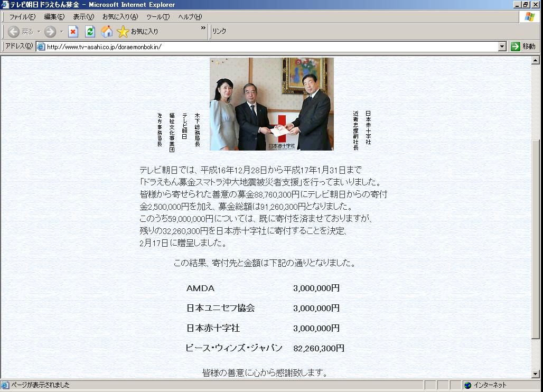543x392 pixels.
Task: Click the donation handover photo
Action: [x=271, y=104]
